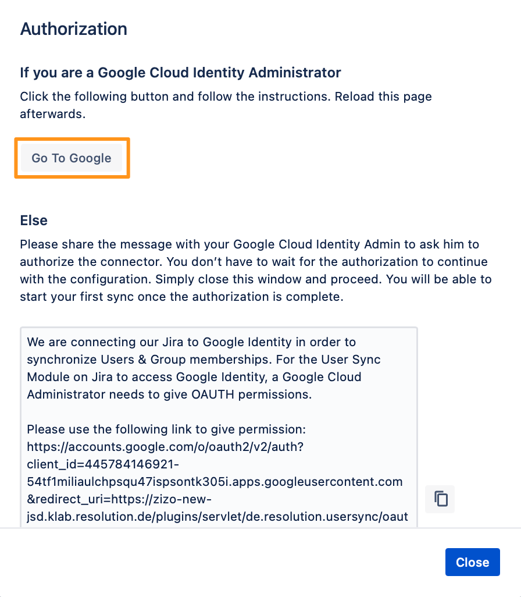
Task: Place cursor on the client_id line
Action: (103, 464)
